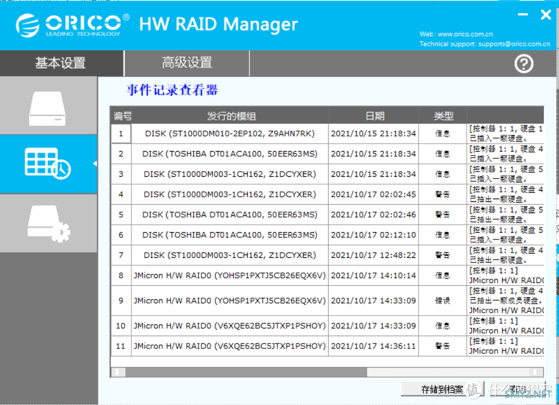The width and height of the screenshot is (559, 405).
Task: Close the HW RAID Manager window
Action: (546, 15)
